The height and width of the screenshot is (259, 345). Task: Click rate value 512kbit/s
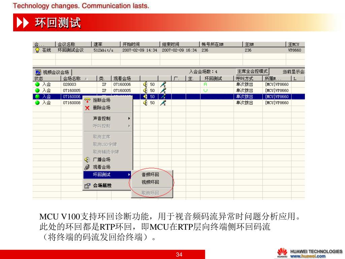pos(103,50)
